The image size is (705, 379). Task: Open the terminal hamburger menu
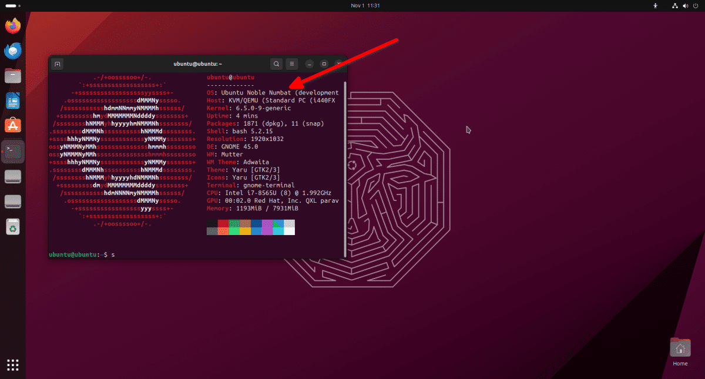(292, 64)
